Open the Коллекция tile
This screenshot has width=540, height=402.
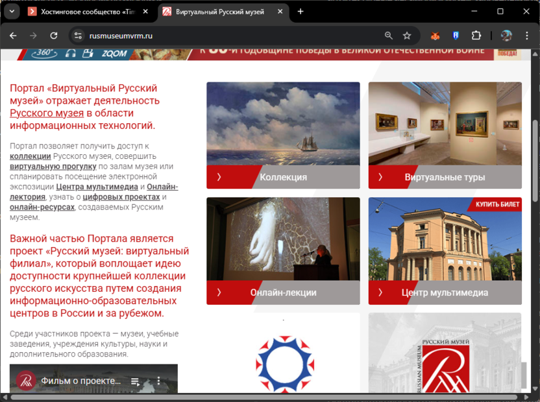pos(283,177)
